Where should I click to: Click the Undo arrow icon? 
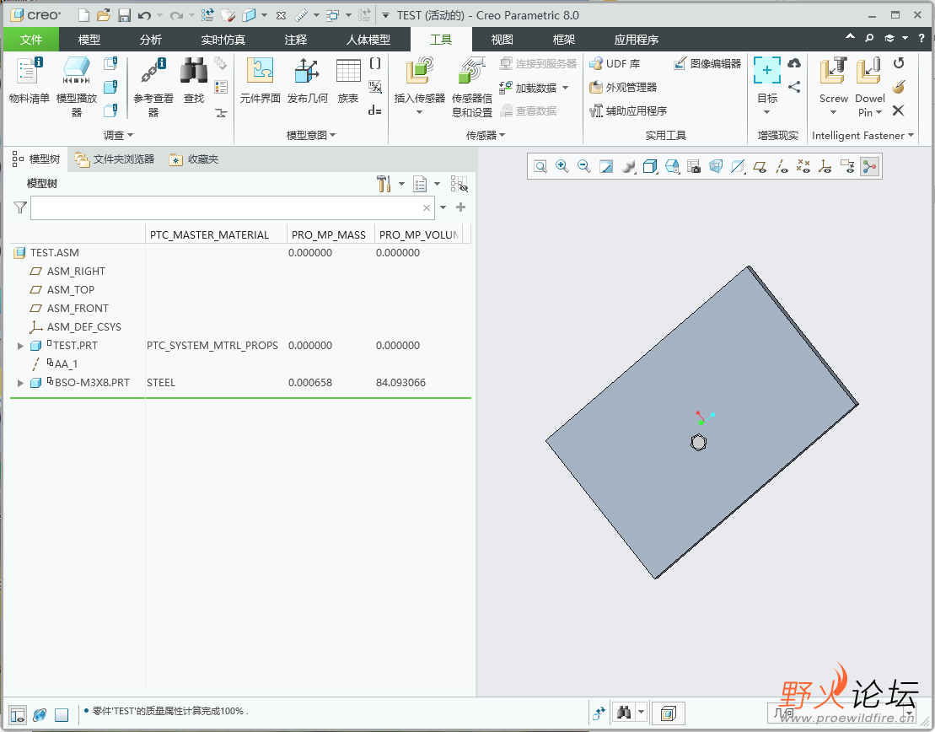point(144,15)
